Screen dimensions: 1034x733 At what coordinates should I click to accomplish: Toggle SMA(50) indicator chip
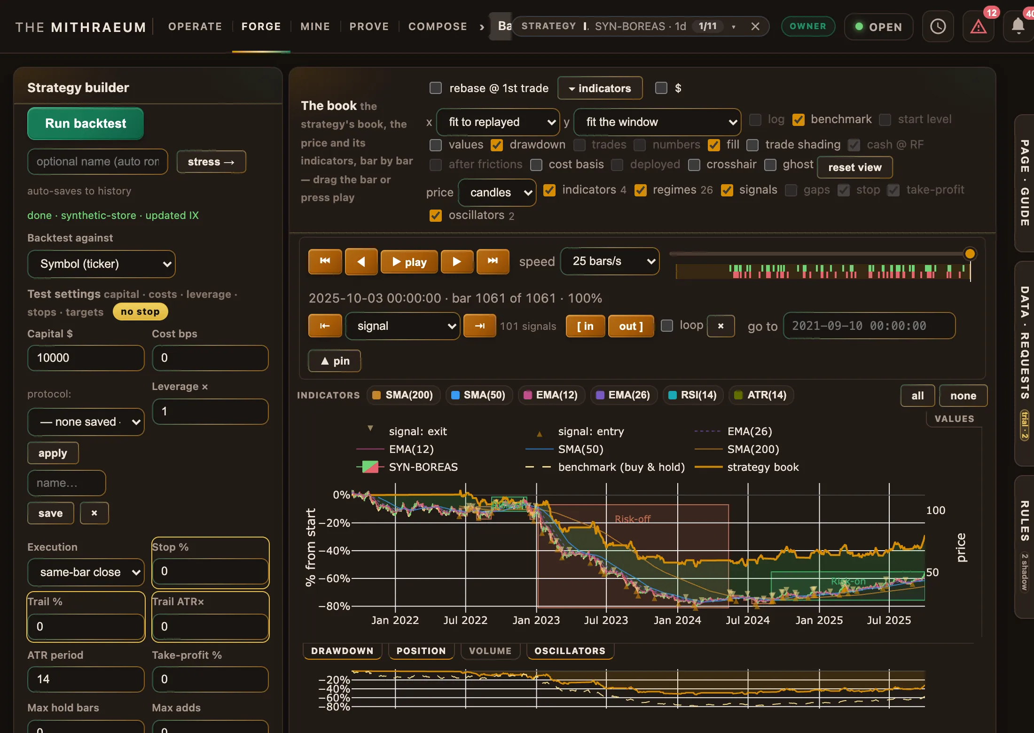click(x=478, y=395)
